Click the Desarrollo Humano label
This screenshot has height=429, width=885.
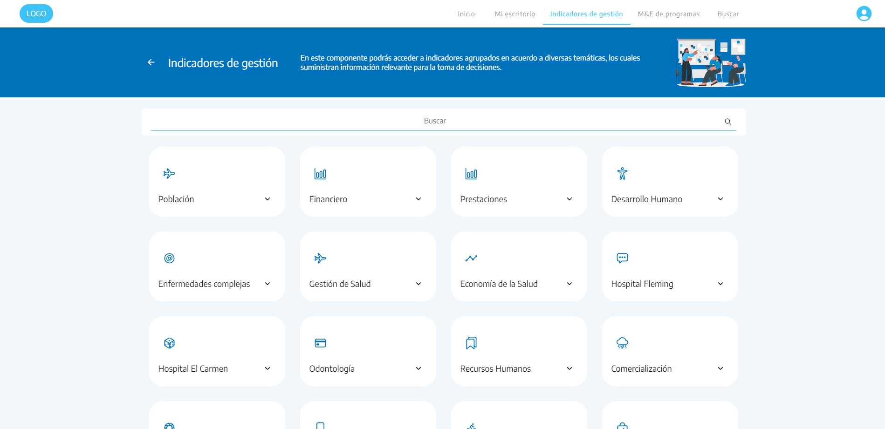coord(646,199)
